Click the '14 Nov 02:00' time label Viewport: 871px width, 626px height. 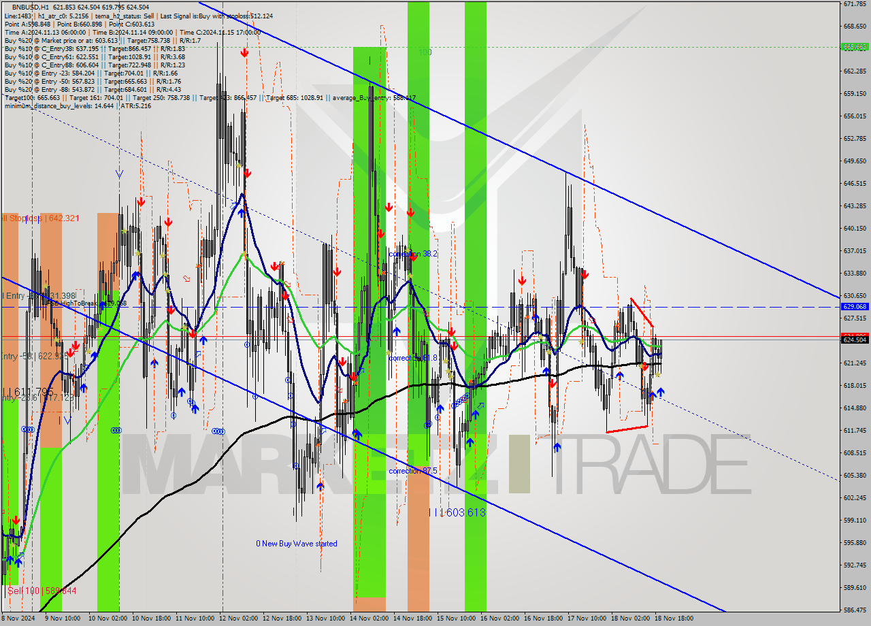click(x=369, y=619)
